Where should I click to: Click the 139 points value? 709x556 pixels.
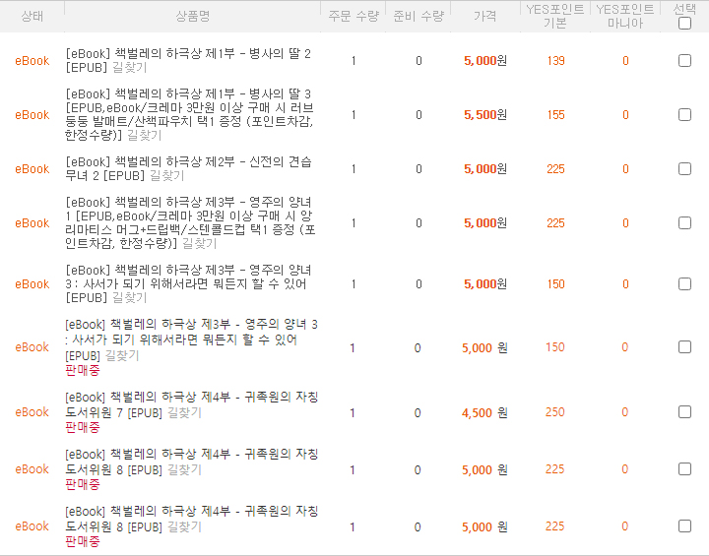tap(555, 61)
